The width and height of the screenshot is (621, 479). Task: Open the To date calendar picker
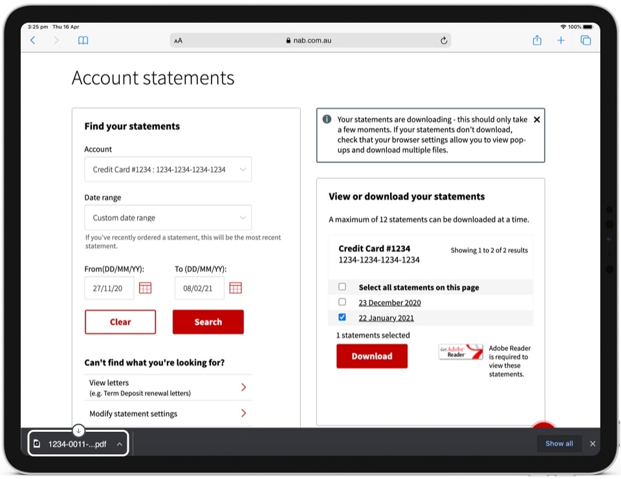(x=235, y=288)
